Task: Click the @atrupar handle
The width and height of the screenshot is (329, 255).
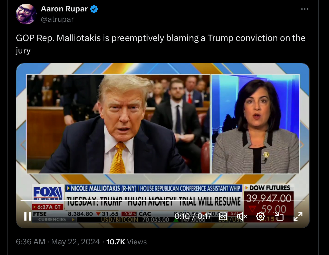Action: click(57, 19)
